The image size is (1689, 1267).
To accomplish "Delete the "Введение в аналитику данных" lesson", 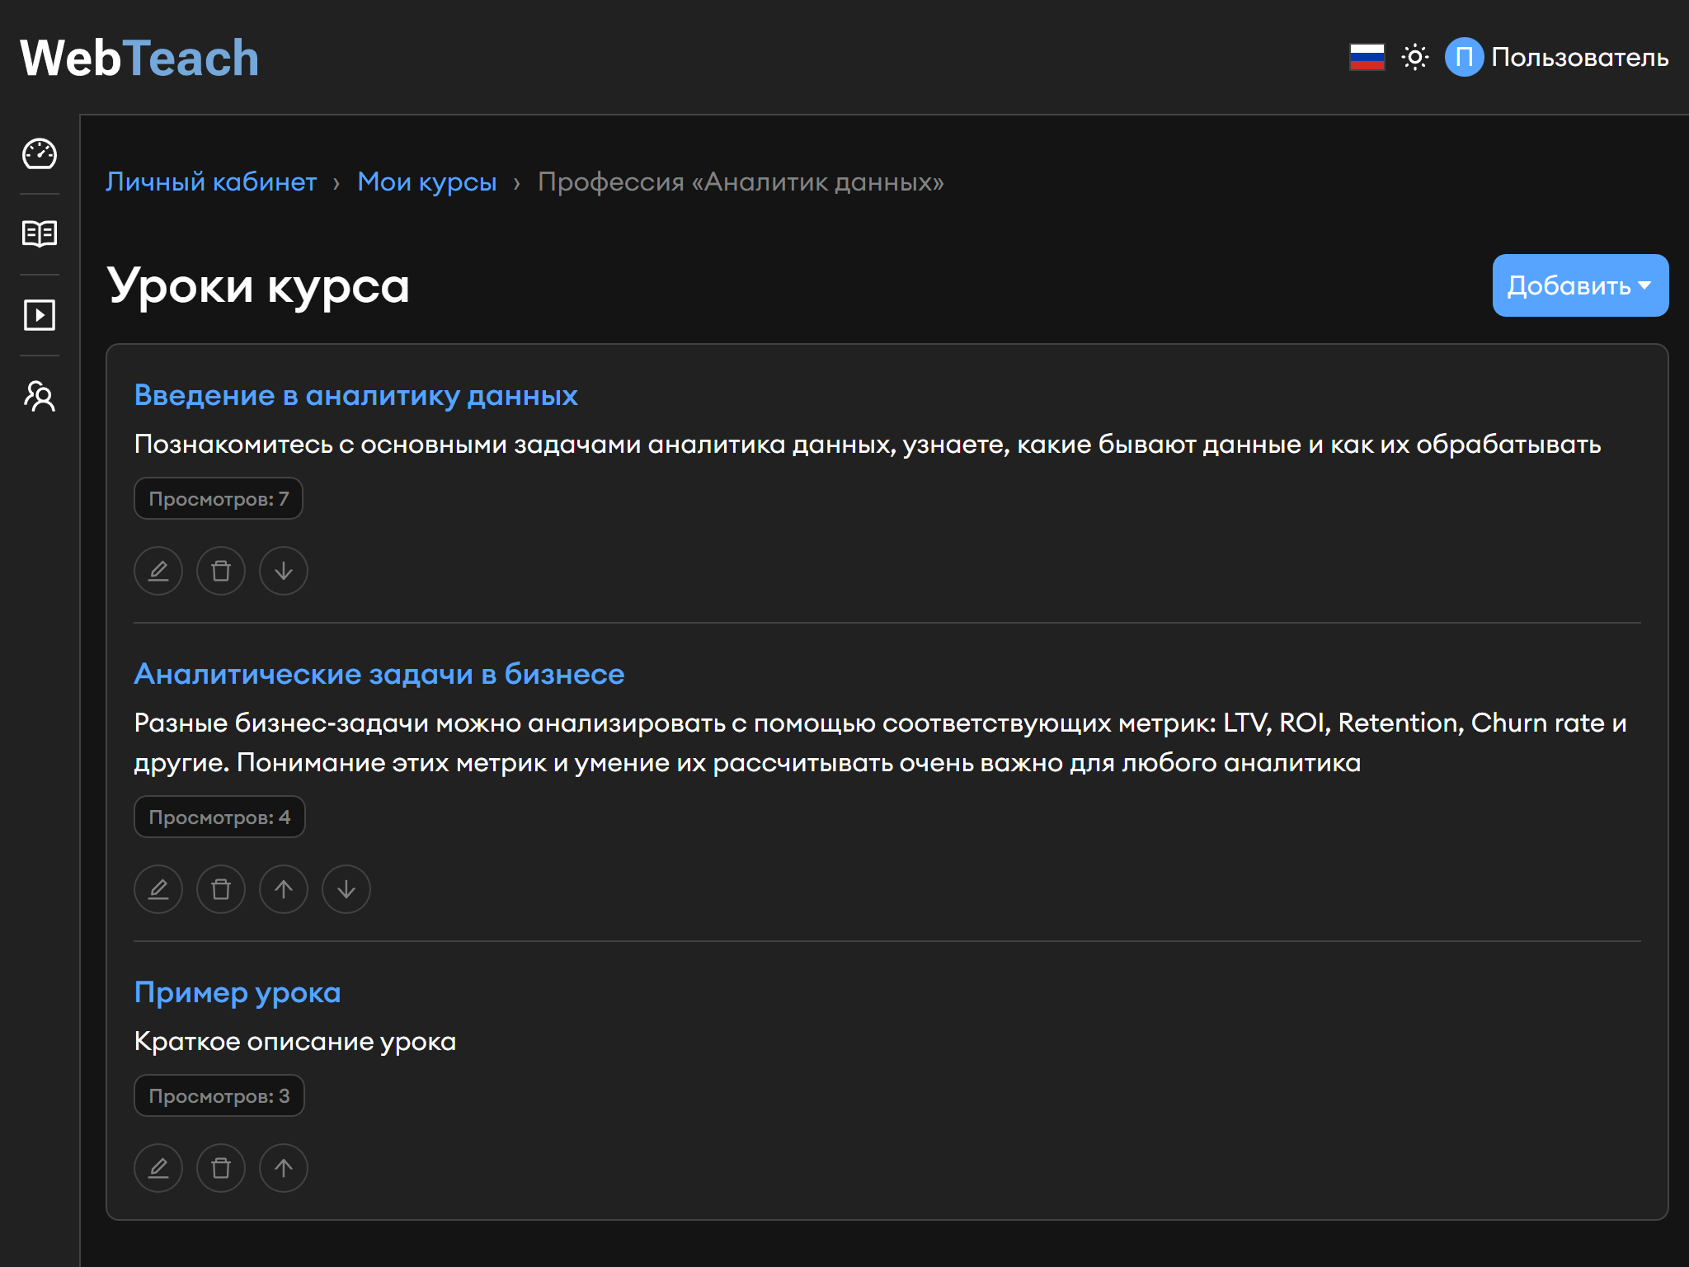I will tap(221, 571).
